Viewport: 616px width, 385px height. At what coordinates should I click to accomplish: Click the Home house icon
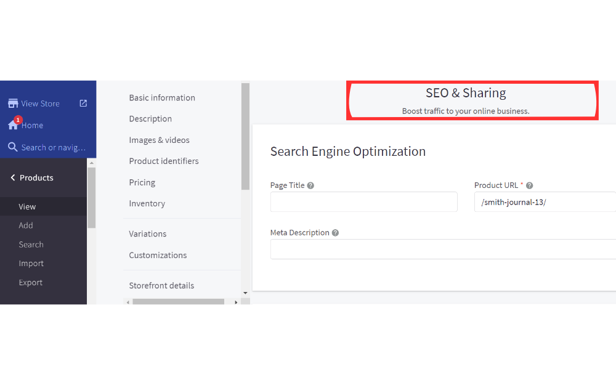(x=13, y=125)
